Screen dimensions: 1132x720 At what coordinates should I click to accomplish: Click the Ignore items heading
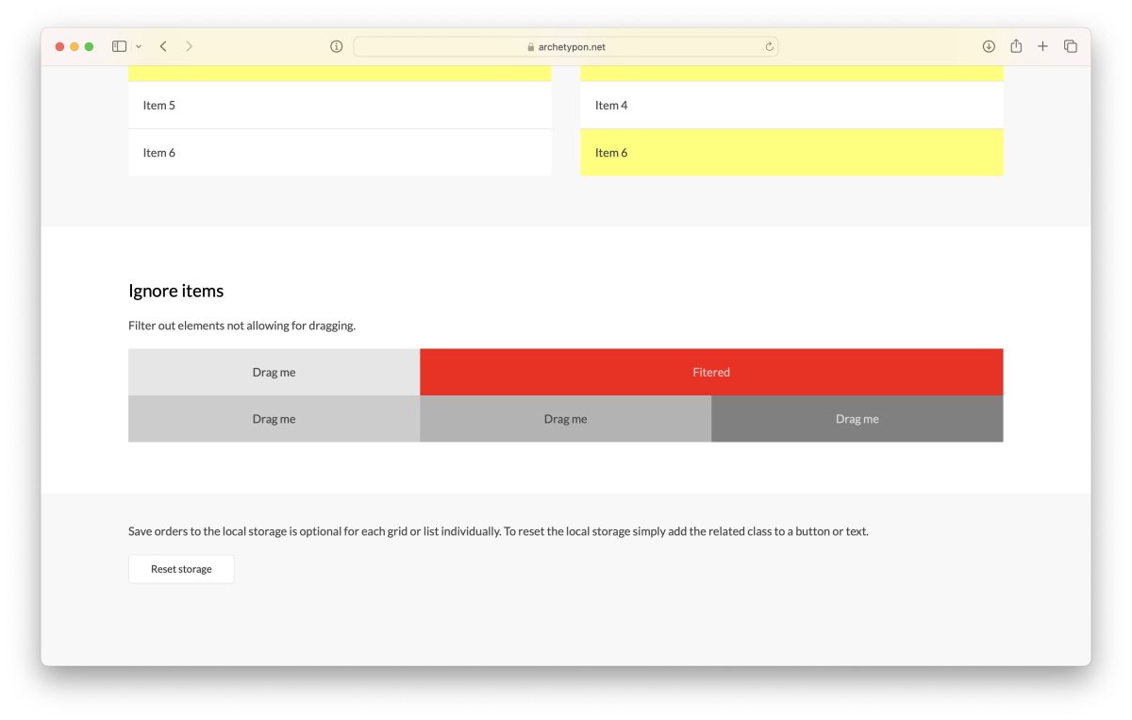[x=175, y=291]
